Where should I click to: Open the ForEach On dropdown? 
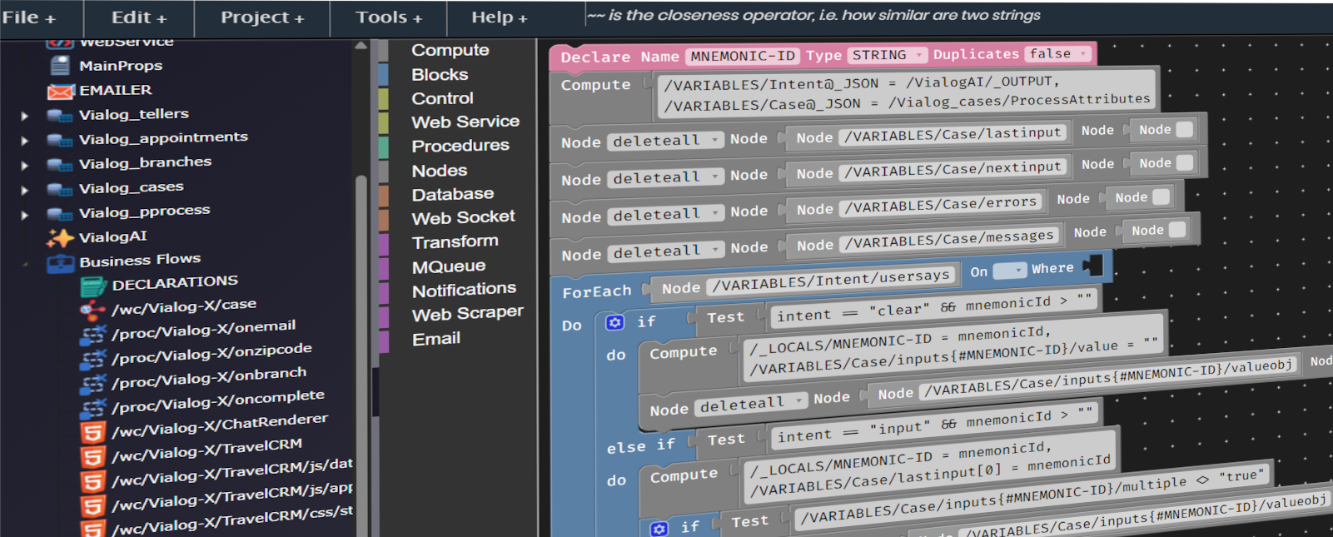(1010, 271)
